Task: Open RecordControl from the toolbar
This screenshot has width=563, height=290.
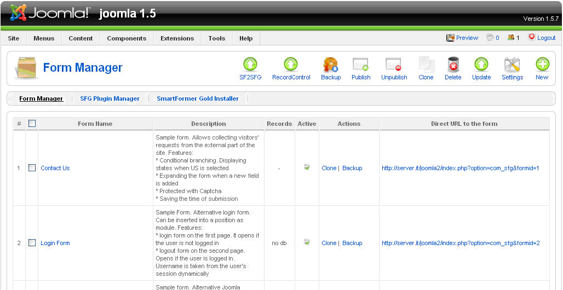Action: (291, 65)
